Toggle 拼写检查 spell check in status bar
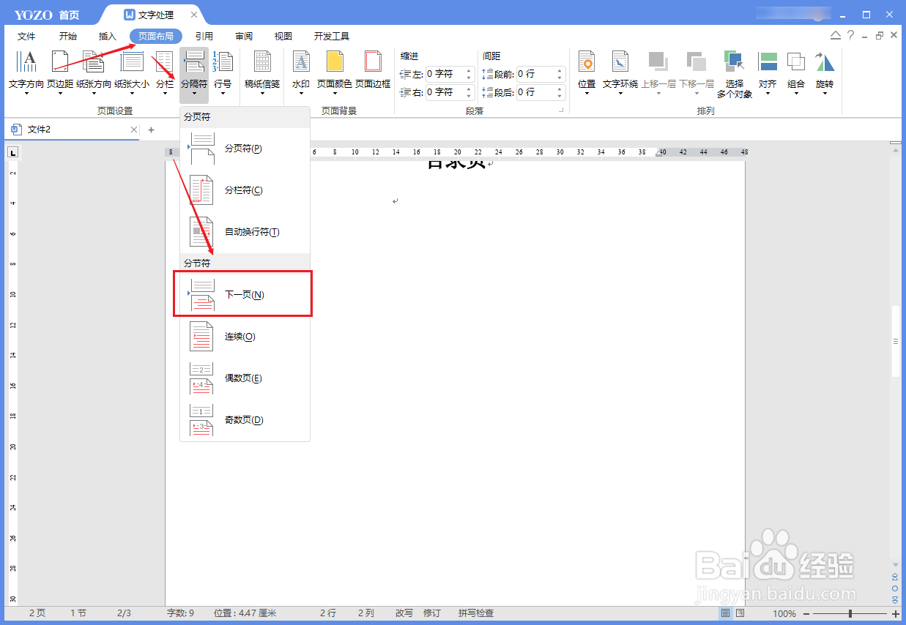 coord(476,613)
